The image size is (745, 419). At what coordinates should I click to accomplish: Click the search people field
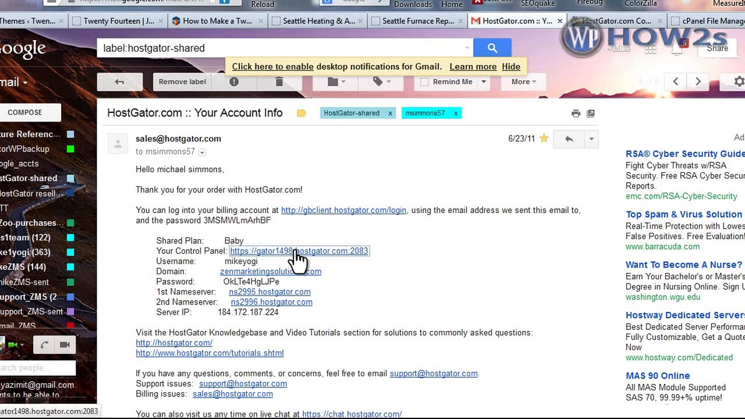click(38, 368)
